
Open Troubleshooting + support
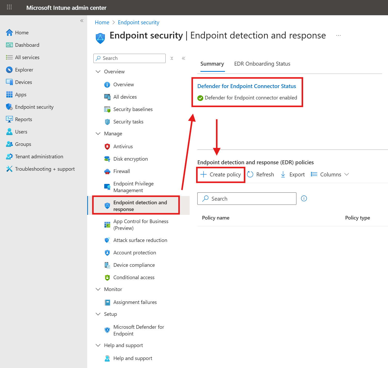(45, 169)
